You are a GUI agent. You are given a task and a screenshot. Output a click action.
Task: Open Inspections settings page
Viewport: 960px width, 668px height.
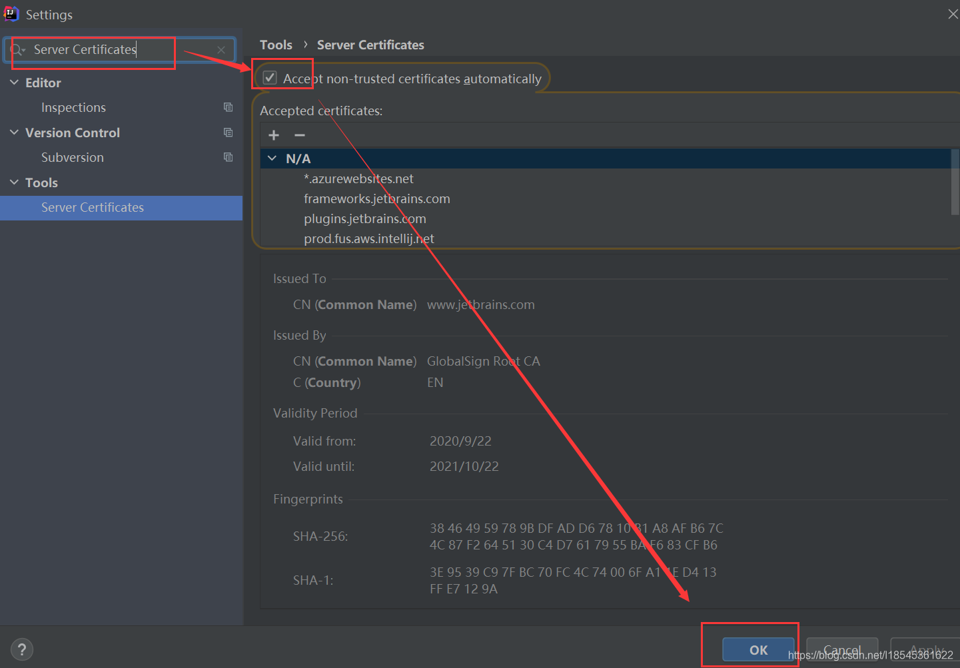(x=73, y=107)
